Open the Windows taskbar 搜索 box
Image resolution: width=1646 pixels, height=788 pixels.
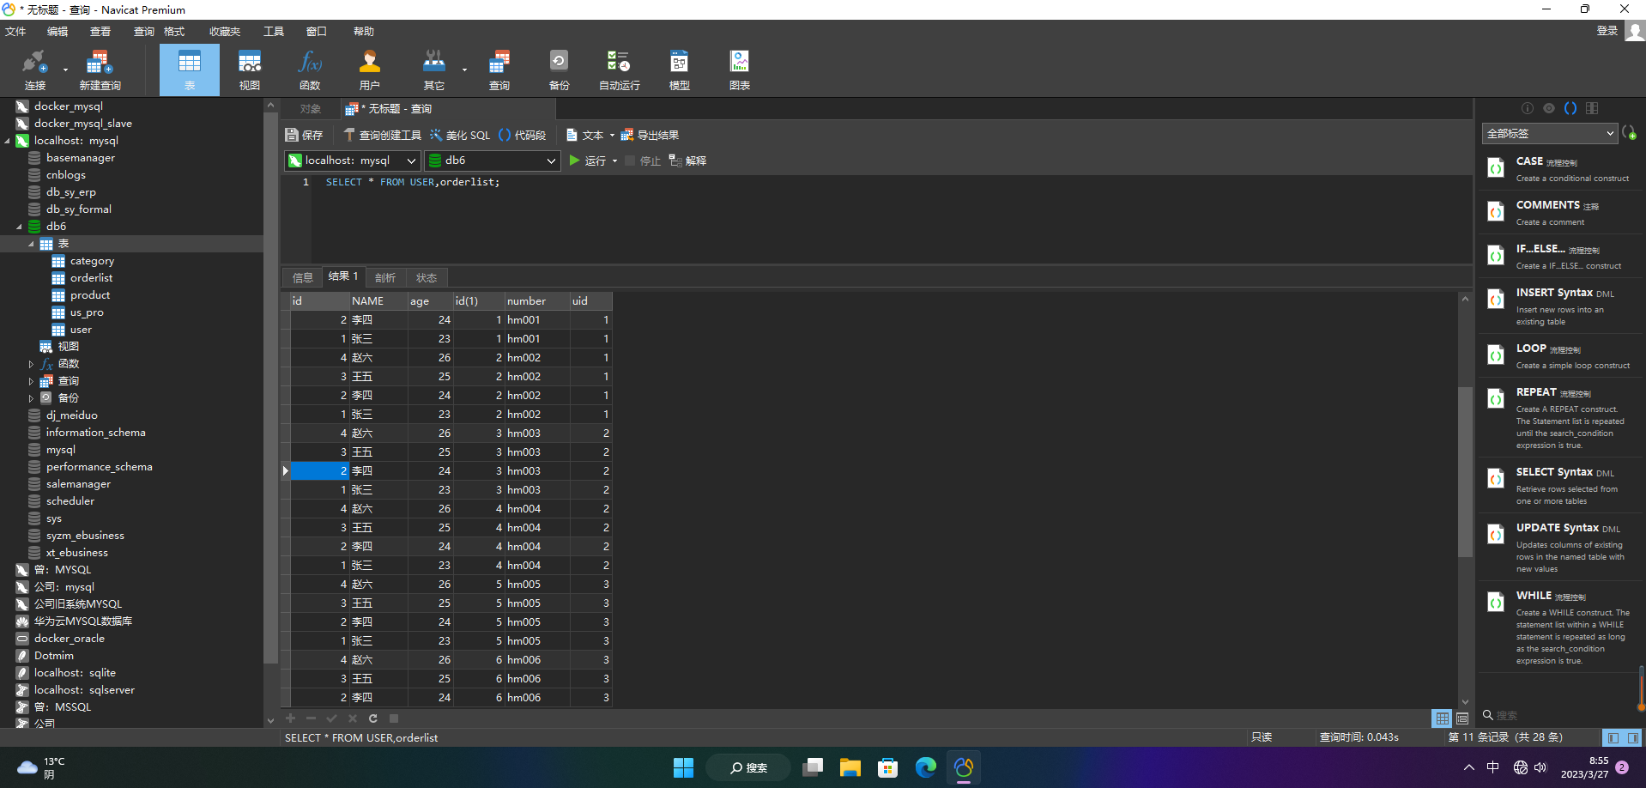pyautogui.click(x=748, y=767)
